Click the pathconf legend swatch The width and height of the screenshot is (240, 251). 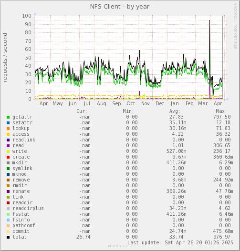[x=8, y=226]
